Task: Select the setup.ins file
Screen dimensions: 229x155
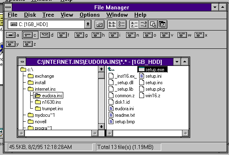Action: [x=151, y=83]
